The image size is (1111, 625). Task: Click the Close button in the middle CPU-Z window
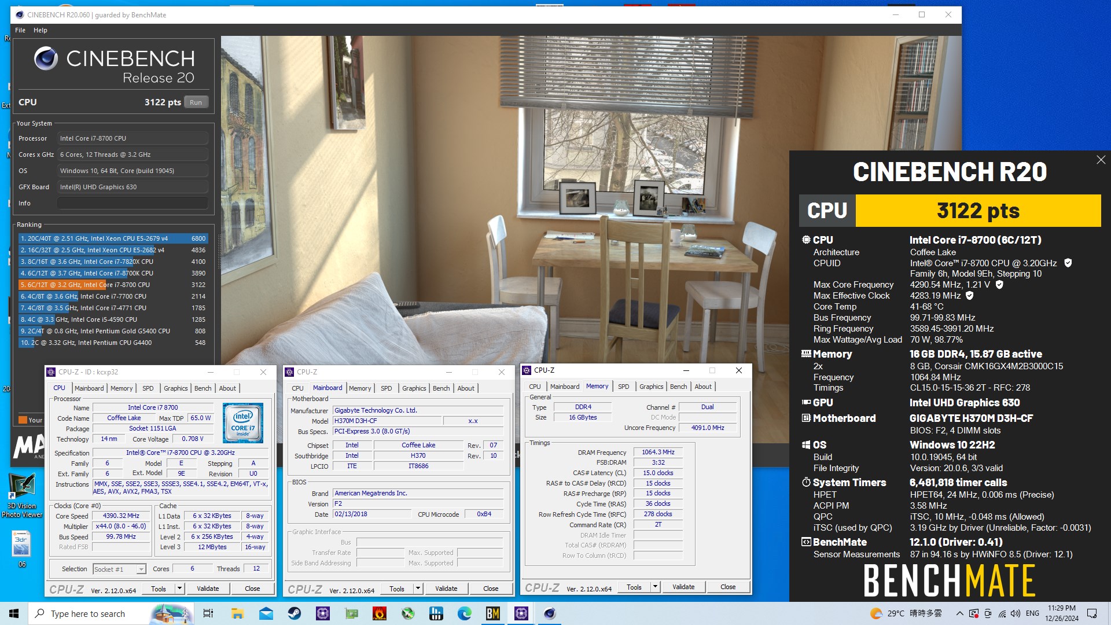pos(491,589)
